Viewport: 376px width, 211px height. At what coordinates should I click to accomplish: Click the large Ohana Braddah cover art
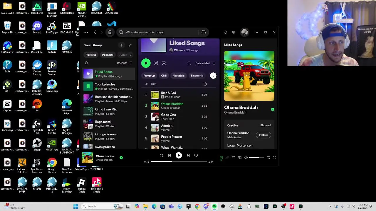[249, 76]
